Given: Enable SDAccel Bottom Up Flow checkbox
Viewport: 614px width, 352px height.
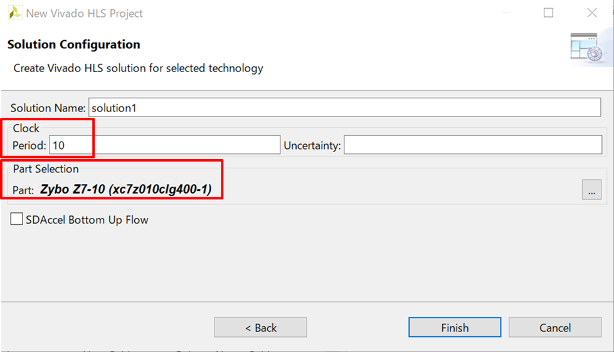Looking at the screenshot, I should click(16, 219).
